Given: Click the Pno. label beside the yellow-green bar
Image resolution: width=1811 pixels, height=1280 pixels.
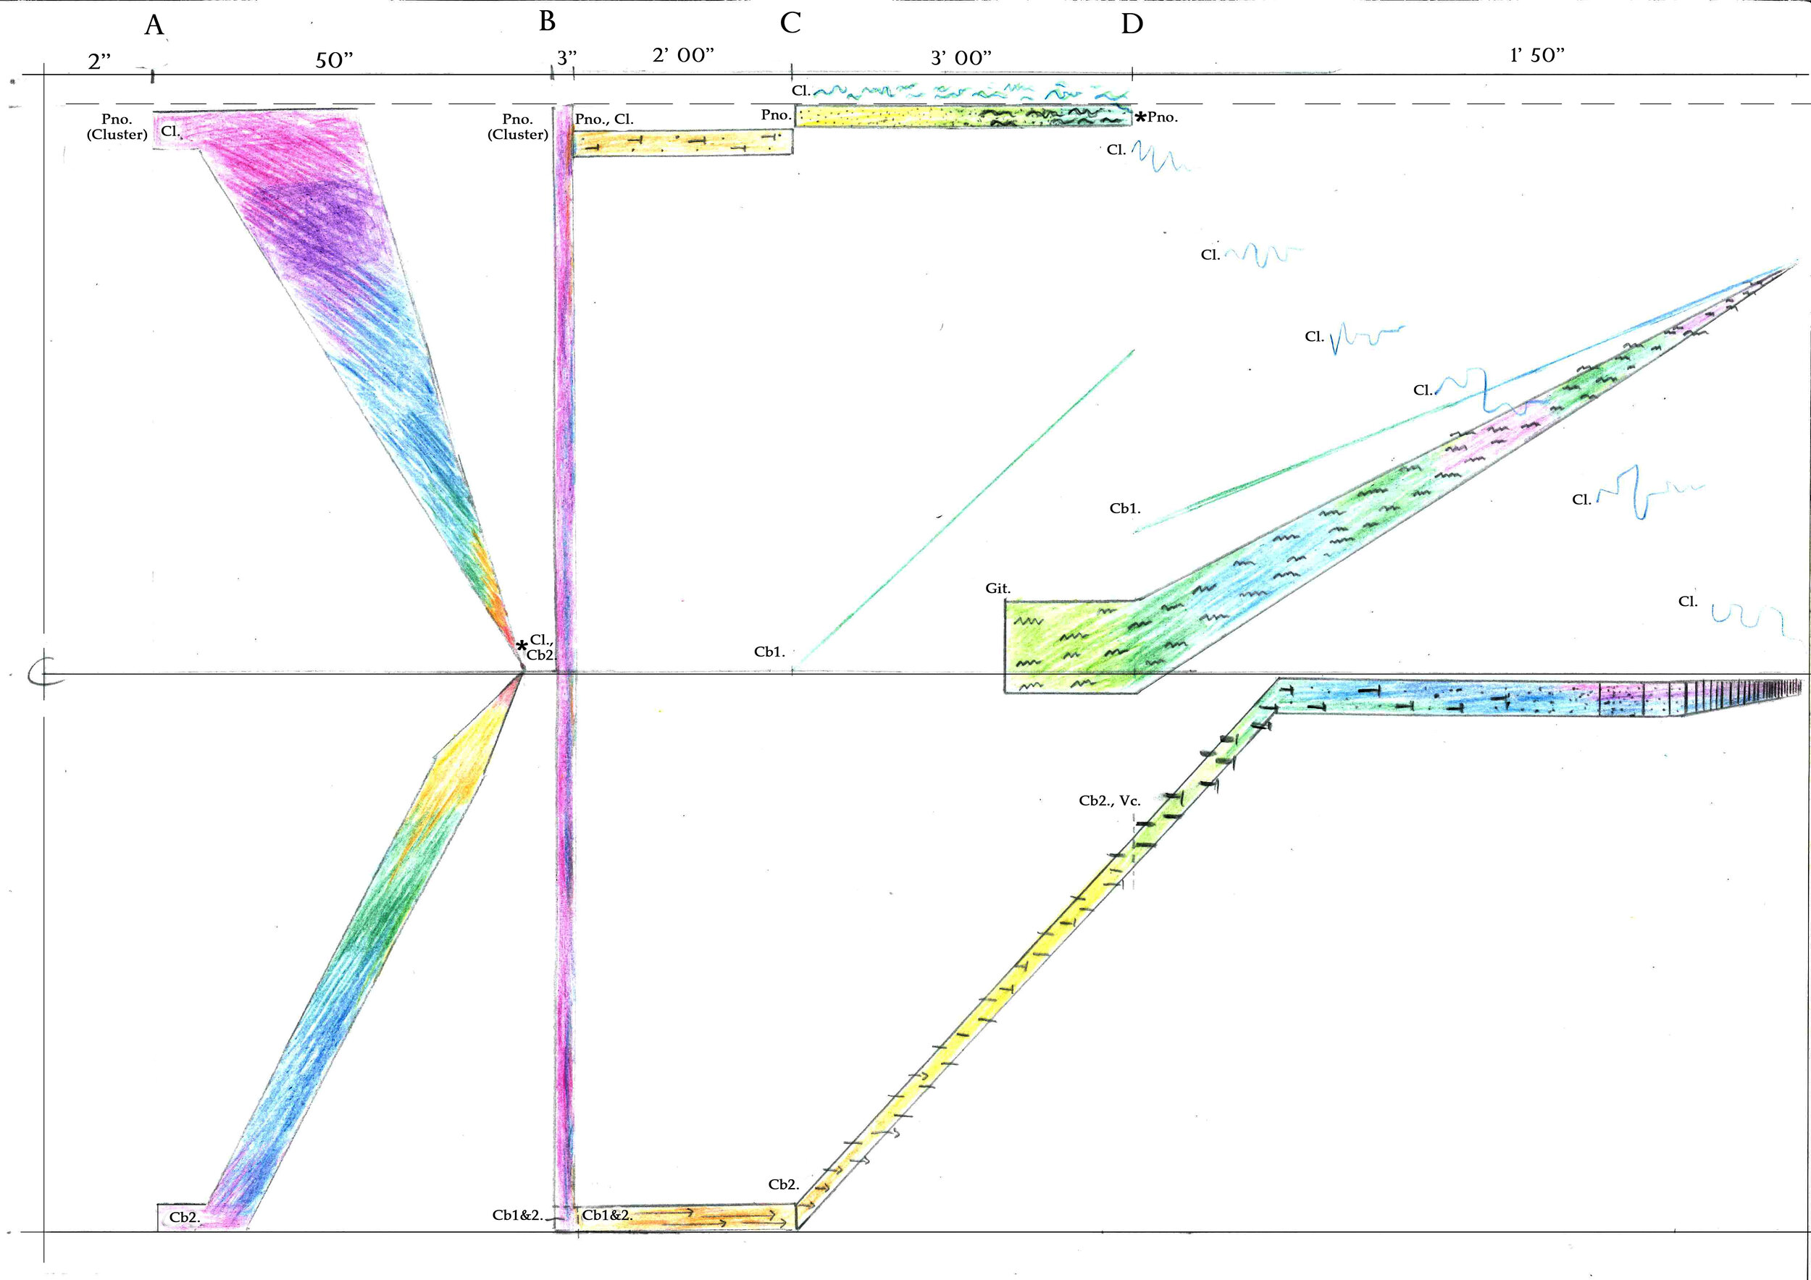Looking at the screenshot, I should point(776,115).
